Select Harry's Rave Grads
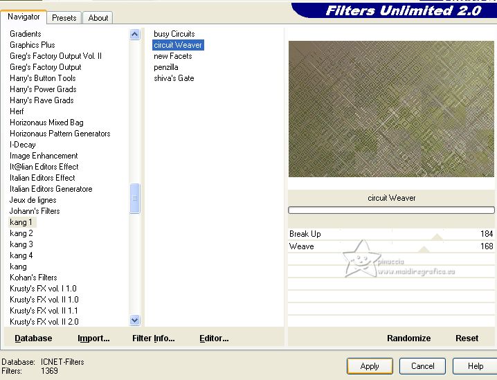Image resolution: width=497 pixels, height=380 pixels. [x=42, y=100]
